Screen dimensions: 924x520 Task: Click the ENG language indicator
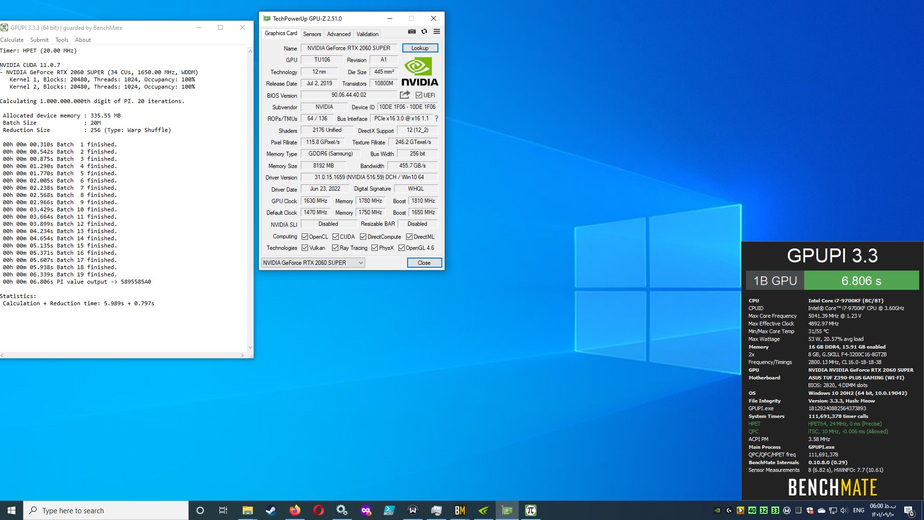[x=859, y=510]
